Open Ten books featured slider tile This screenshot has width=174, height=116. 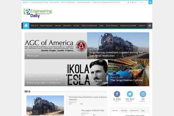45,73
